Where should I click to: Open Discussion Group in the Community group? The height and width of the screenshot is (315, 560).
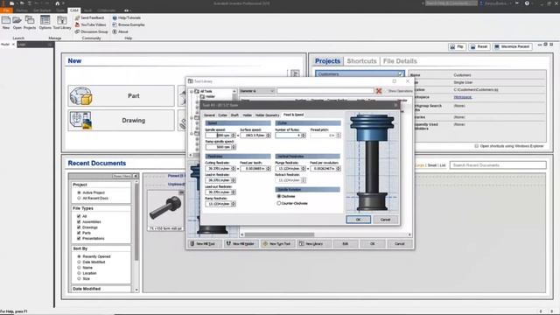(x=91, y=31)
